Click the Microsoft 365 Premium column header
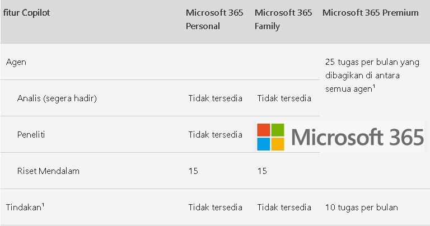Screen dimensions: 430x226 click(x=371, y=12)
